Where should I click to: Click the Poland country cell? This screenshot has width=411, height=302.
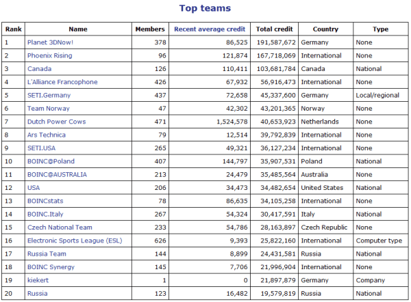[312, 161]
